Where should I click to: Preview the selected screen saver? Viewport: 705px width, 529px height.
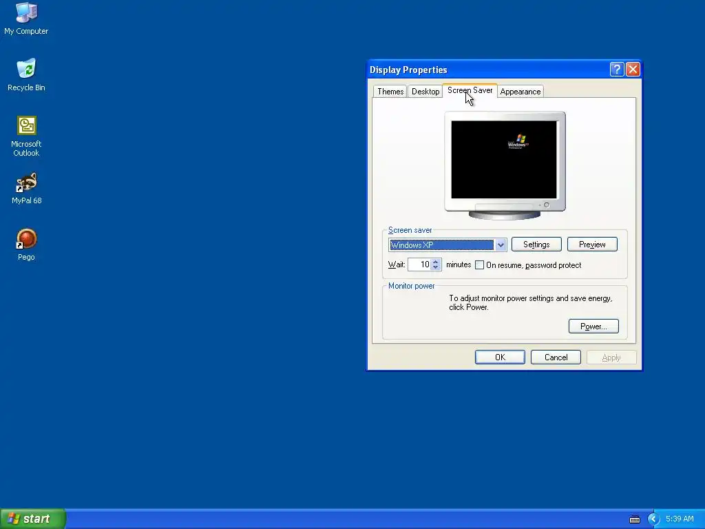point(592,245)
